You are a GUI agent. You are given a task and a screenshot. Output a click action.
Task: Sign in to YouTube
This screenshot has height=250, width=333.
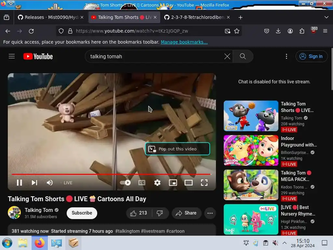(x=311, y=56)
